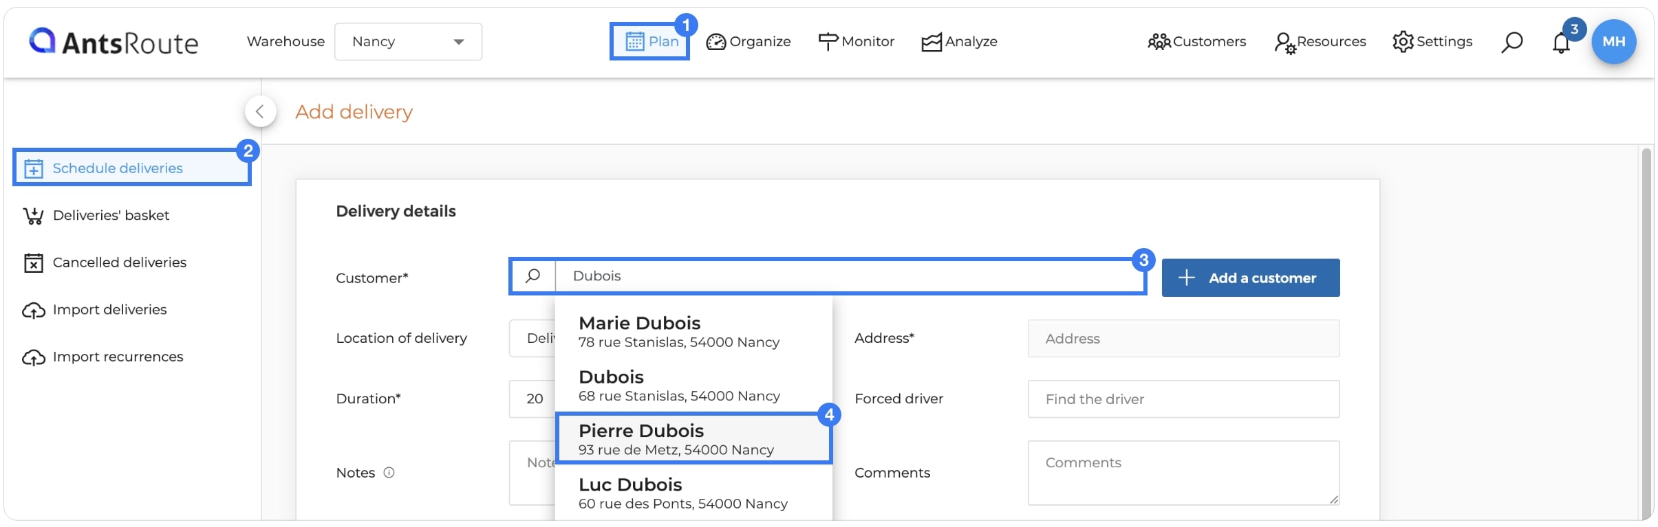Image resolution: width=1658 pixels, height=527 pixels.
Task: Click the Deliveries' basket cart icon
Action: 34,216
